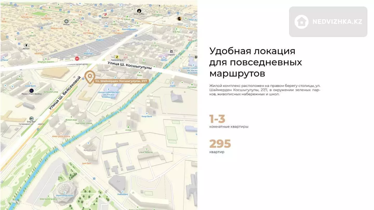Click the Altmen barber icon
Screen dimensions: 374x210
tap(26, 45)
